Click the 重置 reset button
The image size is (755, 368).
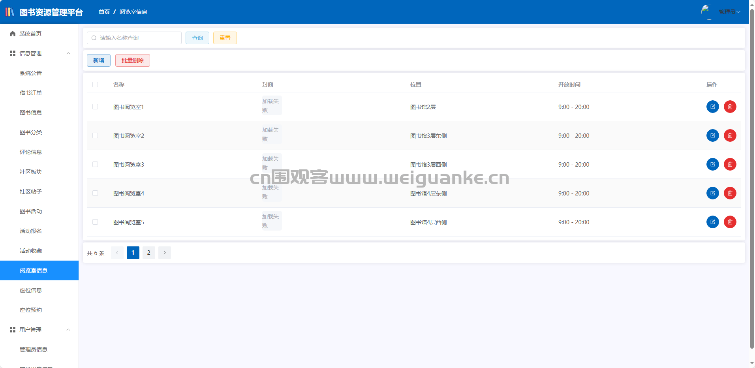tap(225, 38)
